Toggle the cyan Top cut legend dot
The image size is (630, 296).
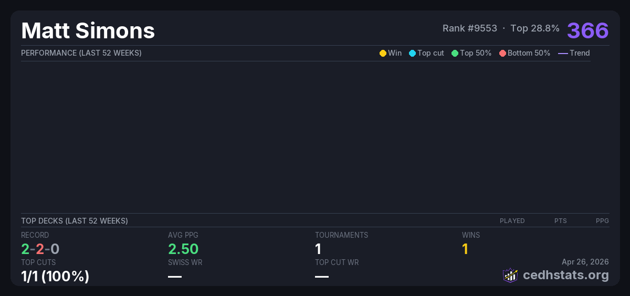point(412,53)
